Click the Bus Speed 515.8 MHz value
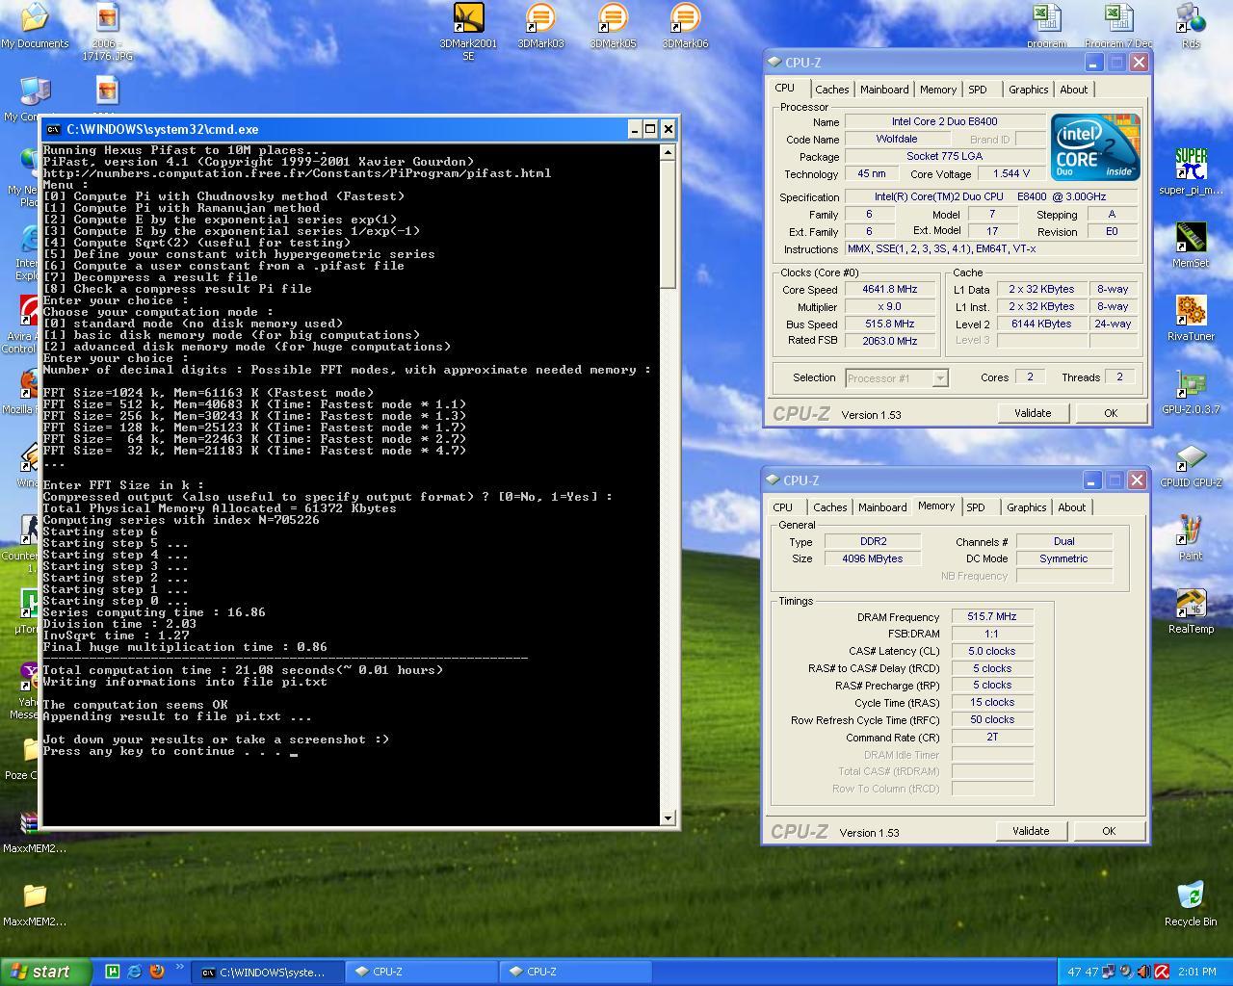This screenshot has height=986, width=1233. (890, 324)
